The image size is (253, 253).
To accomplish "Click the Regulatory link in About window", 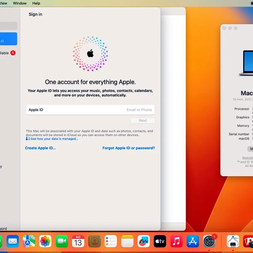I will (x=247, y=158).
